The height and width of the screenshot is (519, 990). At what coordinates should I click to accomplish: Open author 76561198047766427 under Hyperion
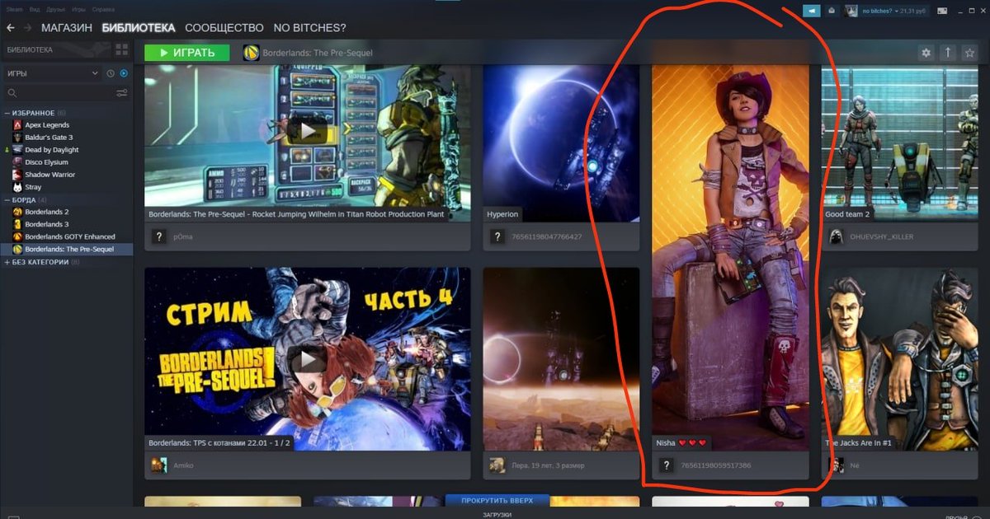[x=547, y=236]
